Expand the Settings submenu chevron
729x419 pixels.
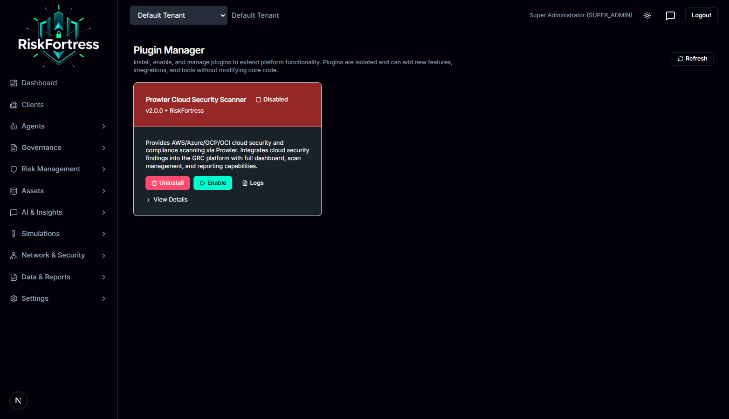point(103,298)
